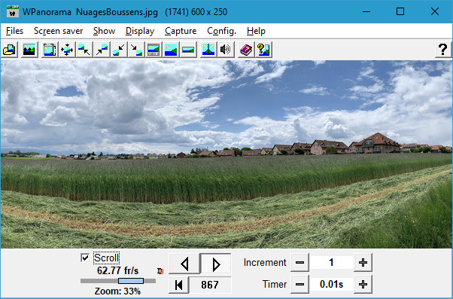
Task: Open the purple help book icon
Action: pos(246,50)
